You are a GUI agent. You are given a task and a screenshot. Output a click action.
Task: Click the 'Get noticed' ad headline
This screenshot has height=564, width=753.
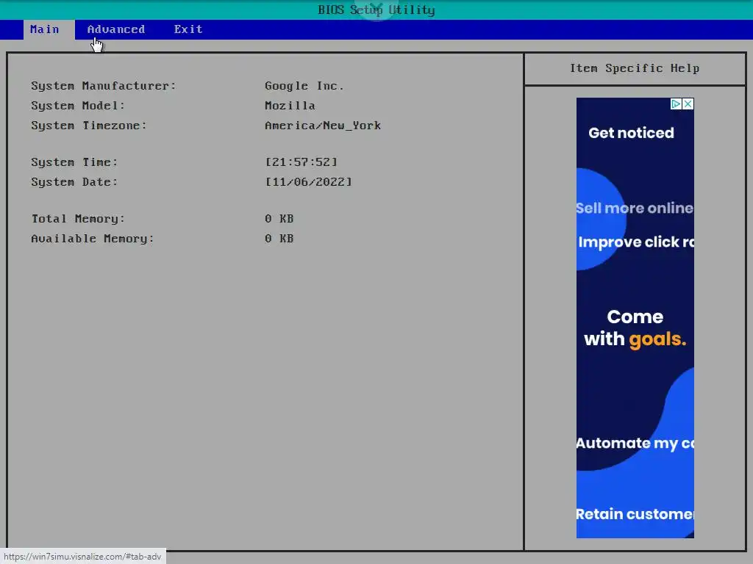pos(631,133)
